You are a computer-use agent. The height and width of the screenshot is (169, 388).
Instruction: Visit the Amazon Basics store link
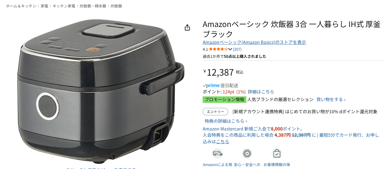coord(254,42)
